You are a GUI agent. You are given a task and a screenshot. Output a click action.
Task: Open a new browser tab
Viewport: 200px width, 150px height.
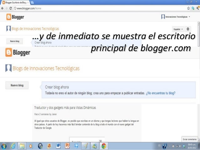(32, 3)
